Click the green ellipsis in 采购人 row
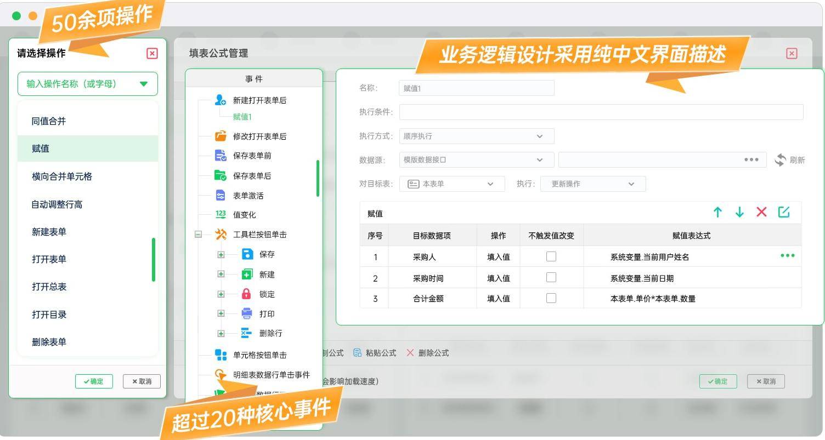Image resolution: width=825 pixels, height=440 pixels. (x=787, y=255)
